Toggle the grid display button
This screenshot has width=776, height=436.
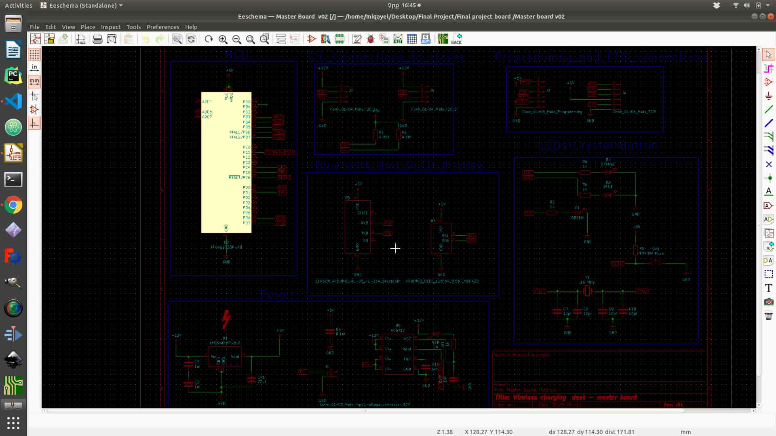coord(34,54)
